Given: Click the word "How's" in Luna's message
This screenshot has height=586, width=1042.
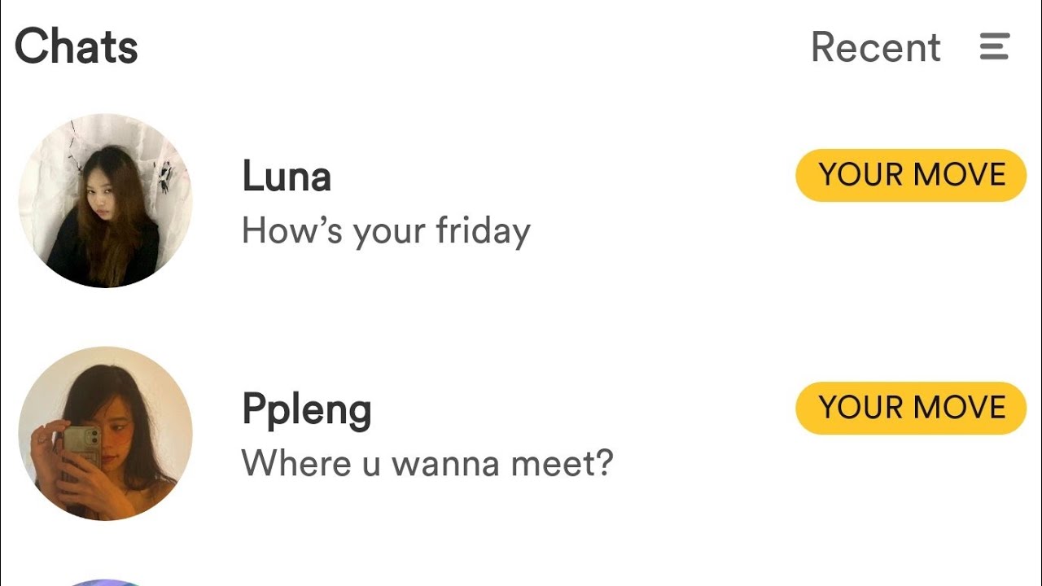Looking at the screenshot, I should point(291,231).
